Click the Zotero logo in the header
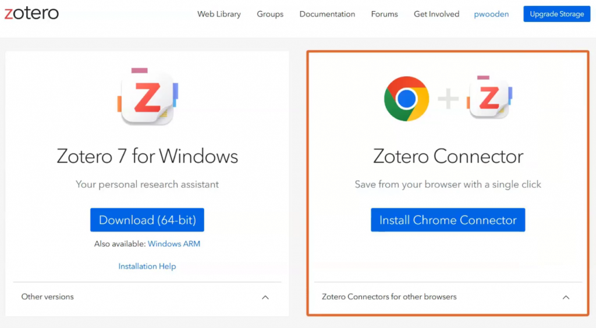Screen dimensions: 596x328 [31, 14]
